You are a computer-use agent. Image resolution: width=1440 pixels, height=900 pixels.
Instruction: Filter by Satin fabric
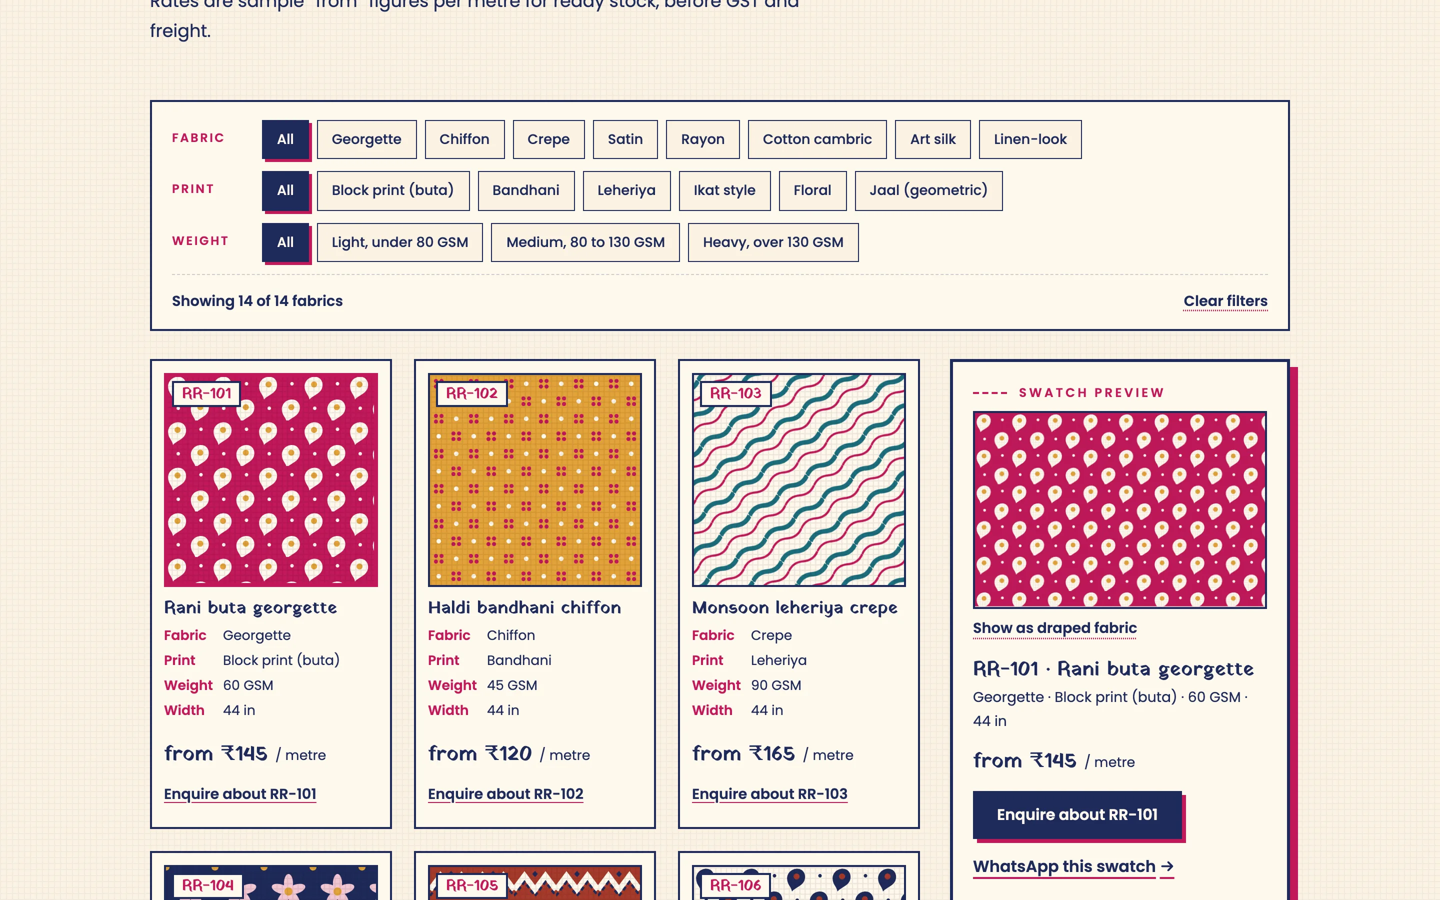point(625,139)
